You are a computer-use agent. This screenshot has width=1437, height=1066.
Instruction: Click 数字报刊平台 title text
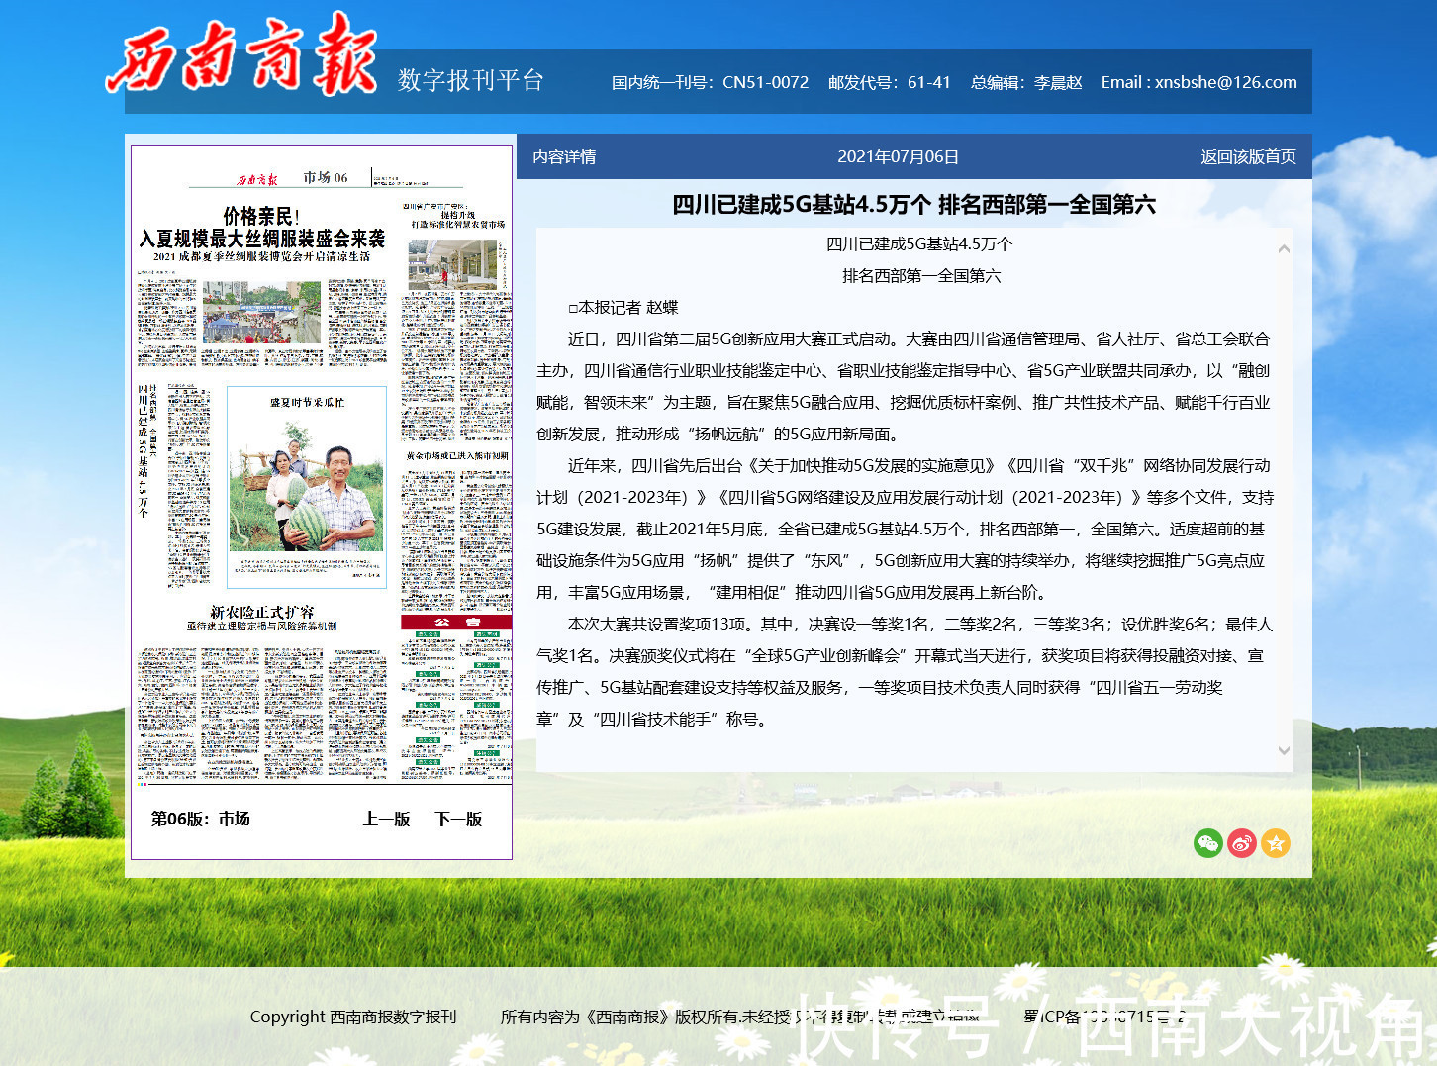click(x=471, y=80)
